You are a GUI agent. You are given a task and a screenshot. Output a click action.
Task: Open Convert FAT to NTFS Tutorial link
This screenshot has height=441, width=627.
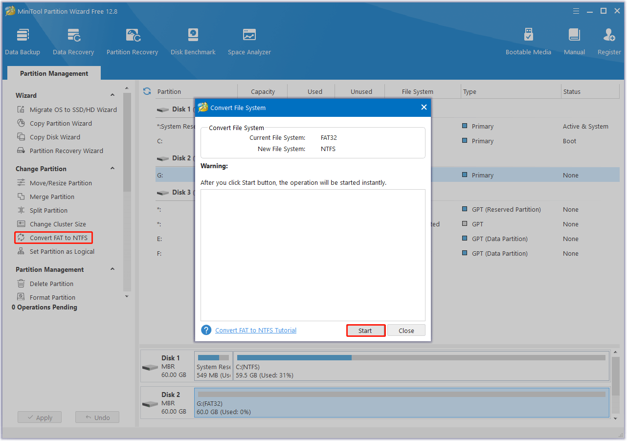[256, 330]
